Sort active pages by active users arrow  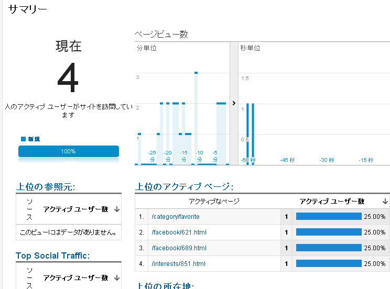[385, 201]
